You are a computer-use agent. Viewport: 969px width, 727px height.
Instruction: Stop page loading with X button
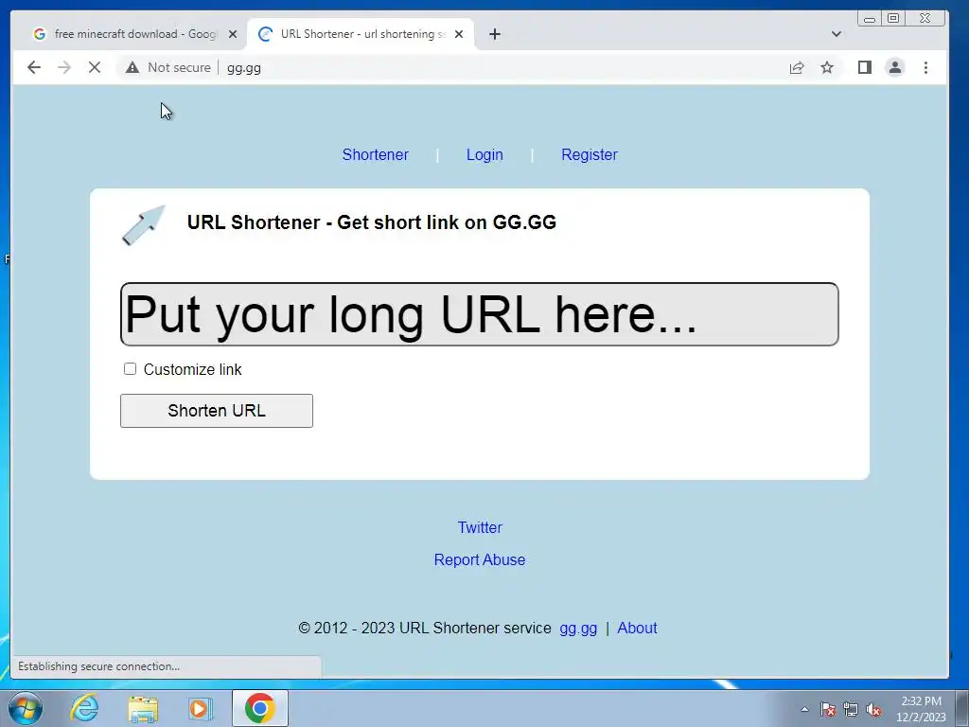tap(95, 67)
